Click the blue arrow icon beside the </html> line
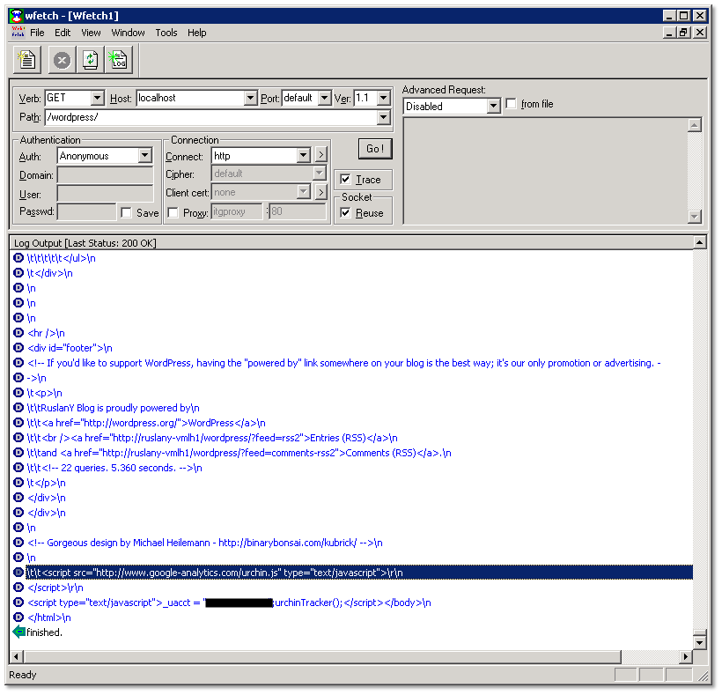The width and height of the screenshot is (722, 695). point(18,617)
